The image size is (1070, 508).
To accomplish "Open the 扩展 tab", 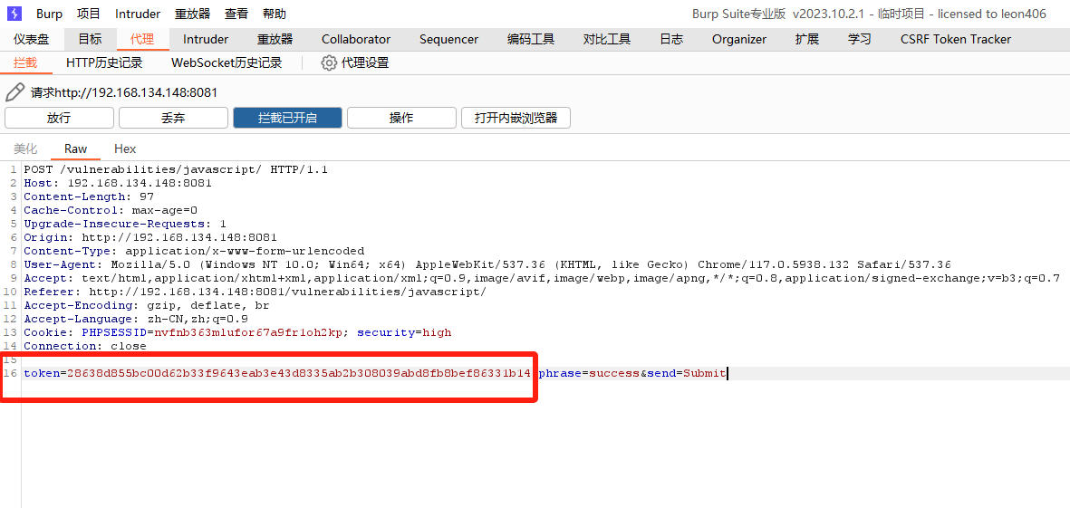I will 806,40.
